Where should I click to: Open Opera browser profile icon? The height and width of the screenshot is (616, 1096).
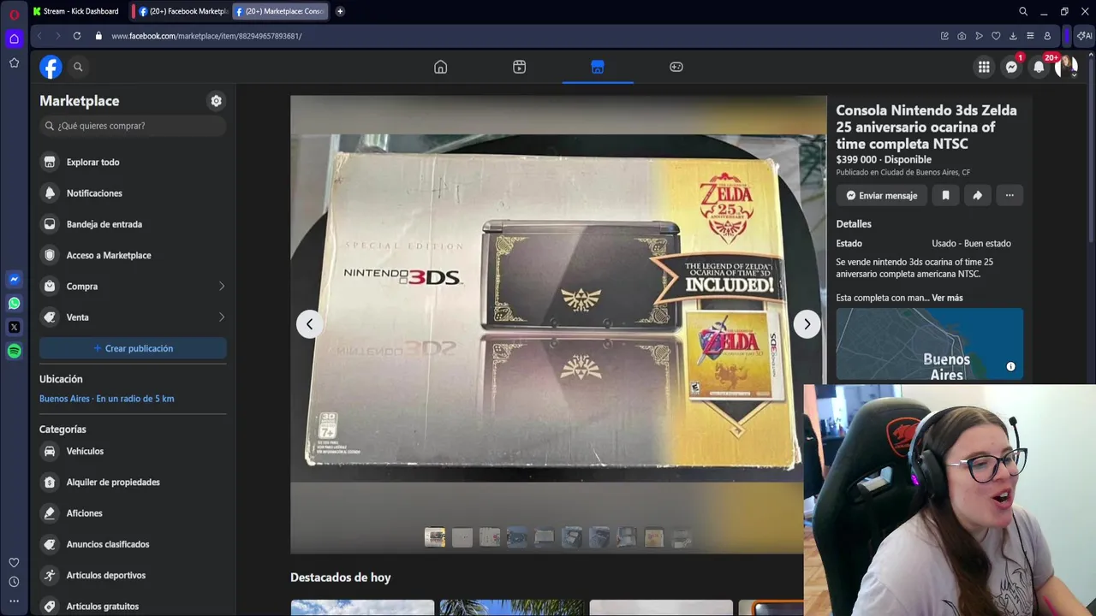point(1047,36)
